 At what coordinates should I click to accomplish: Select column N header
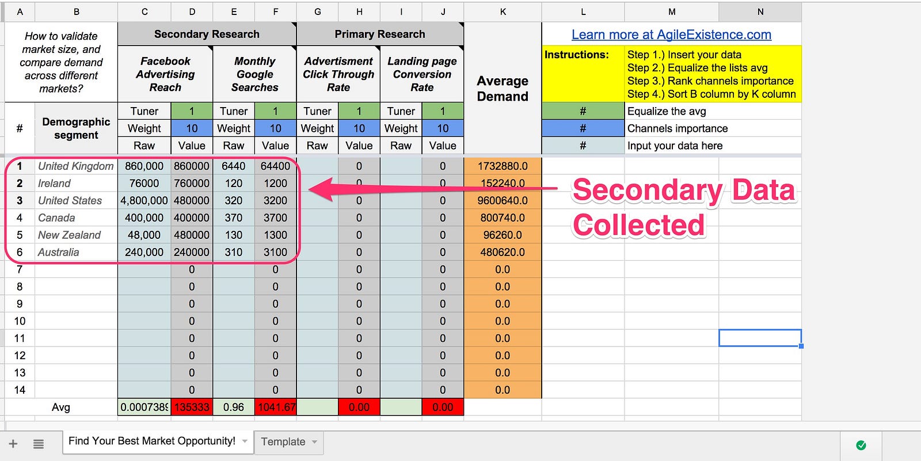point(760,12)
